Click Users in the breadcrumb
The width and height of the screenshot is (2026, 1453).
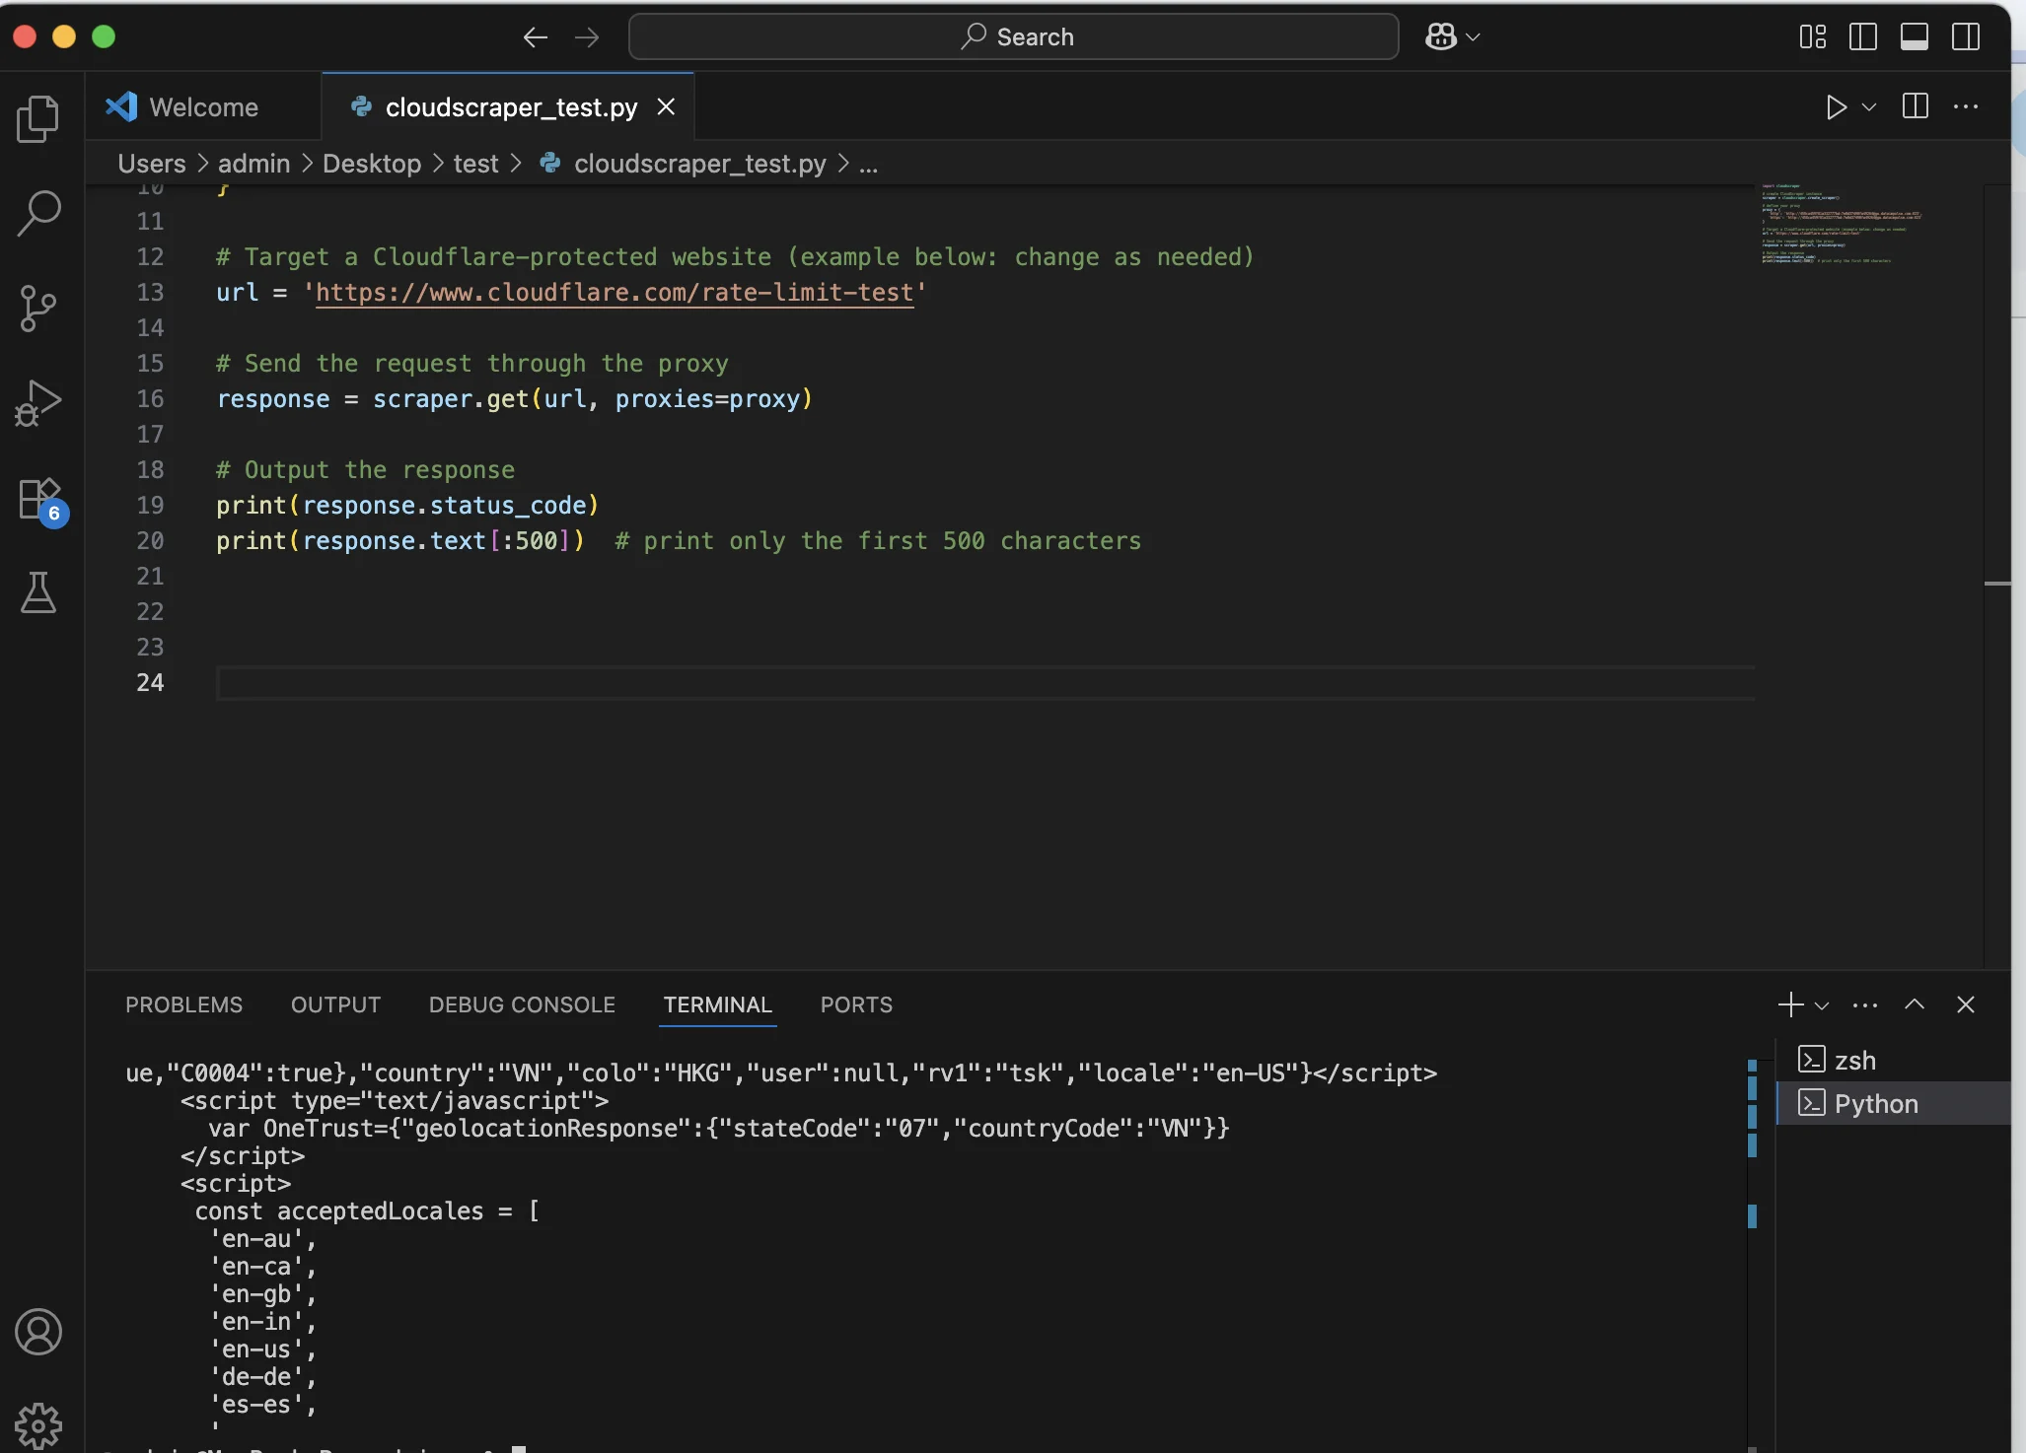click(152, 164)
